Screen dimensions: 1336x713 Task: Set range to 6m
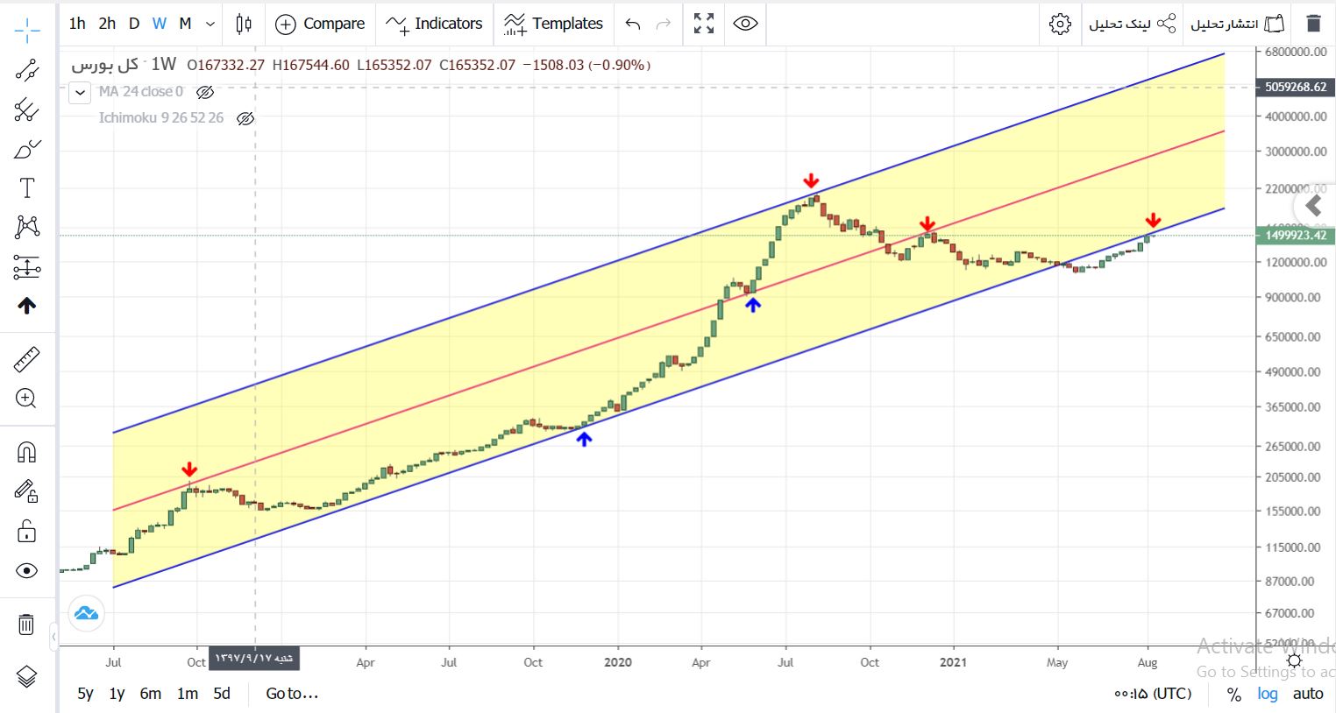(x=151, y=694)
